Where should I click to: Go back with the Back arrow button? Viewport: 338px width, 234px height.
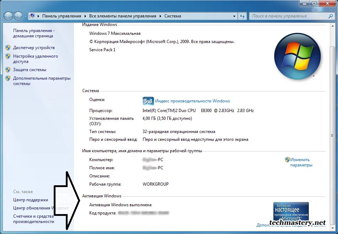pyautogui.click(x=8, y=16)
